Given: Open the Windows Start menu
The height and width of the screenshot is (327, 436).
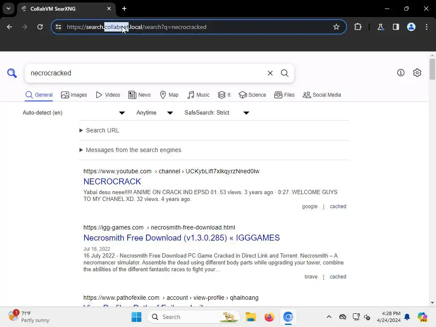Looking at the screenshot, I should (136, 317).
